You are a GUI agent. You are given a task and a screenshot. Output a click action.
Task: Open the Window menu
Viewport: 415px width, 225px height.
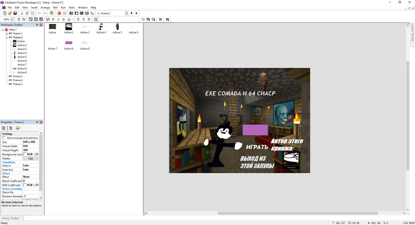83,7
